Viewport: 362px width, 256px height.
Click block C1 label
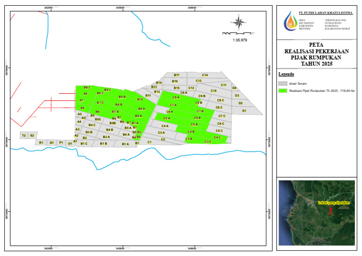pos(149,142)
